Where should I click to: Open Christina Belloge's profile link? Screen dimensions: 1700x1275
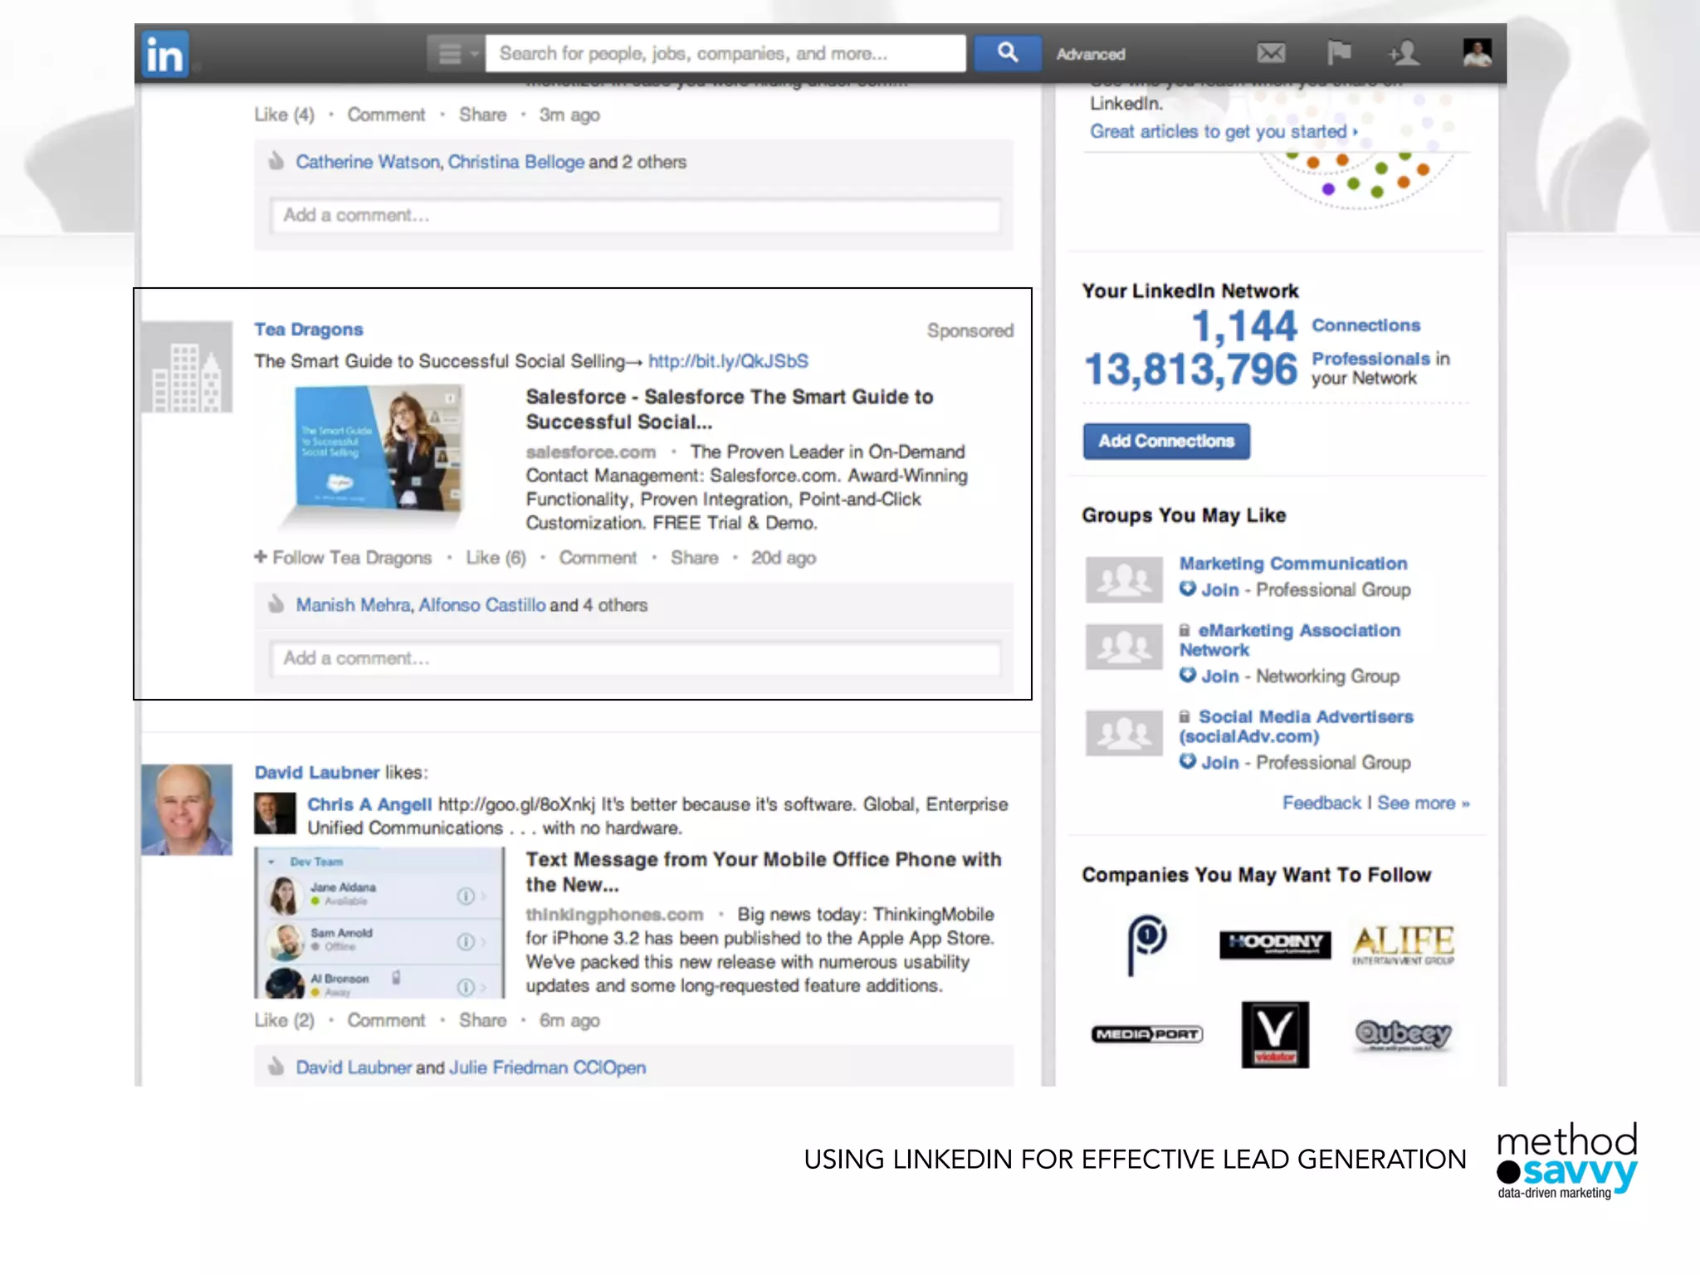click(515, 162)
